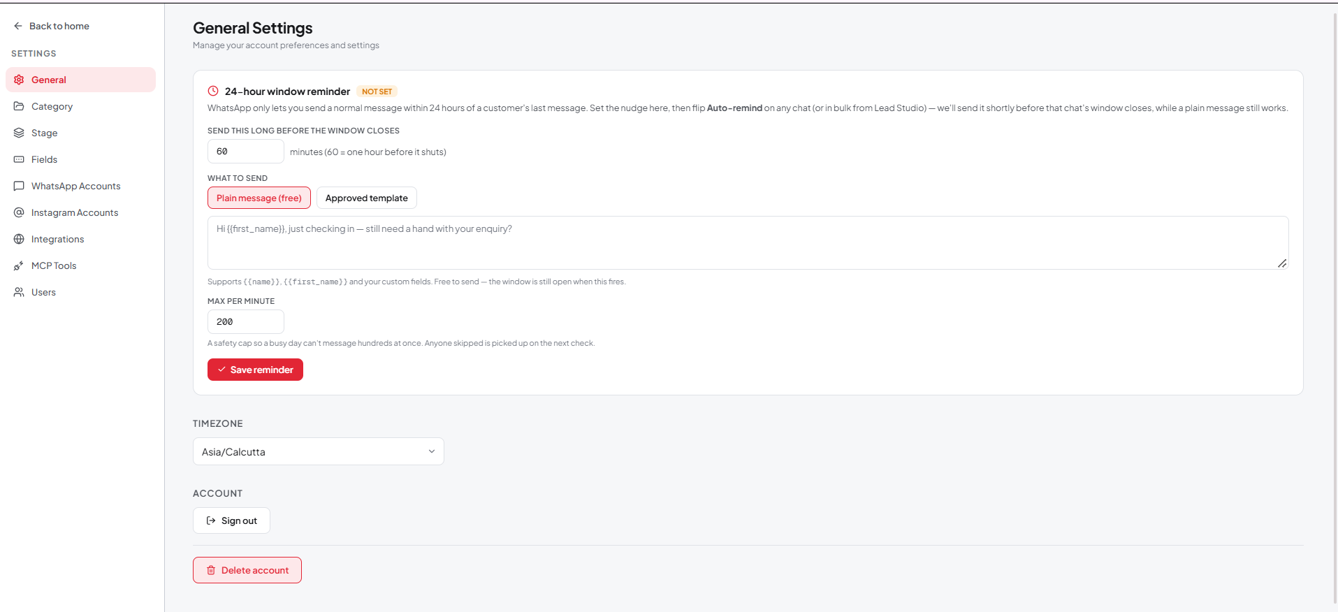Go to Stage settings
The image size is (1338, 612).
pos(81,133)
